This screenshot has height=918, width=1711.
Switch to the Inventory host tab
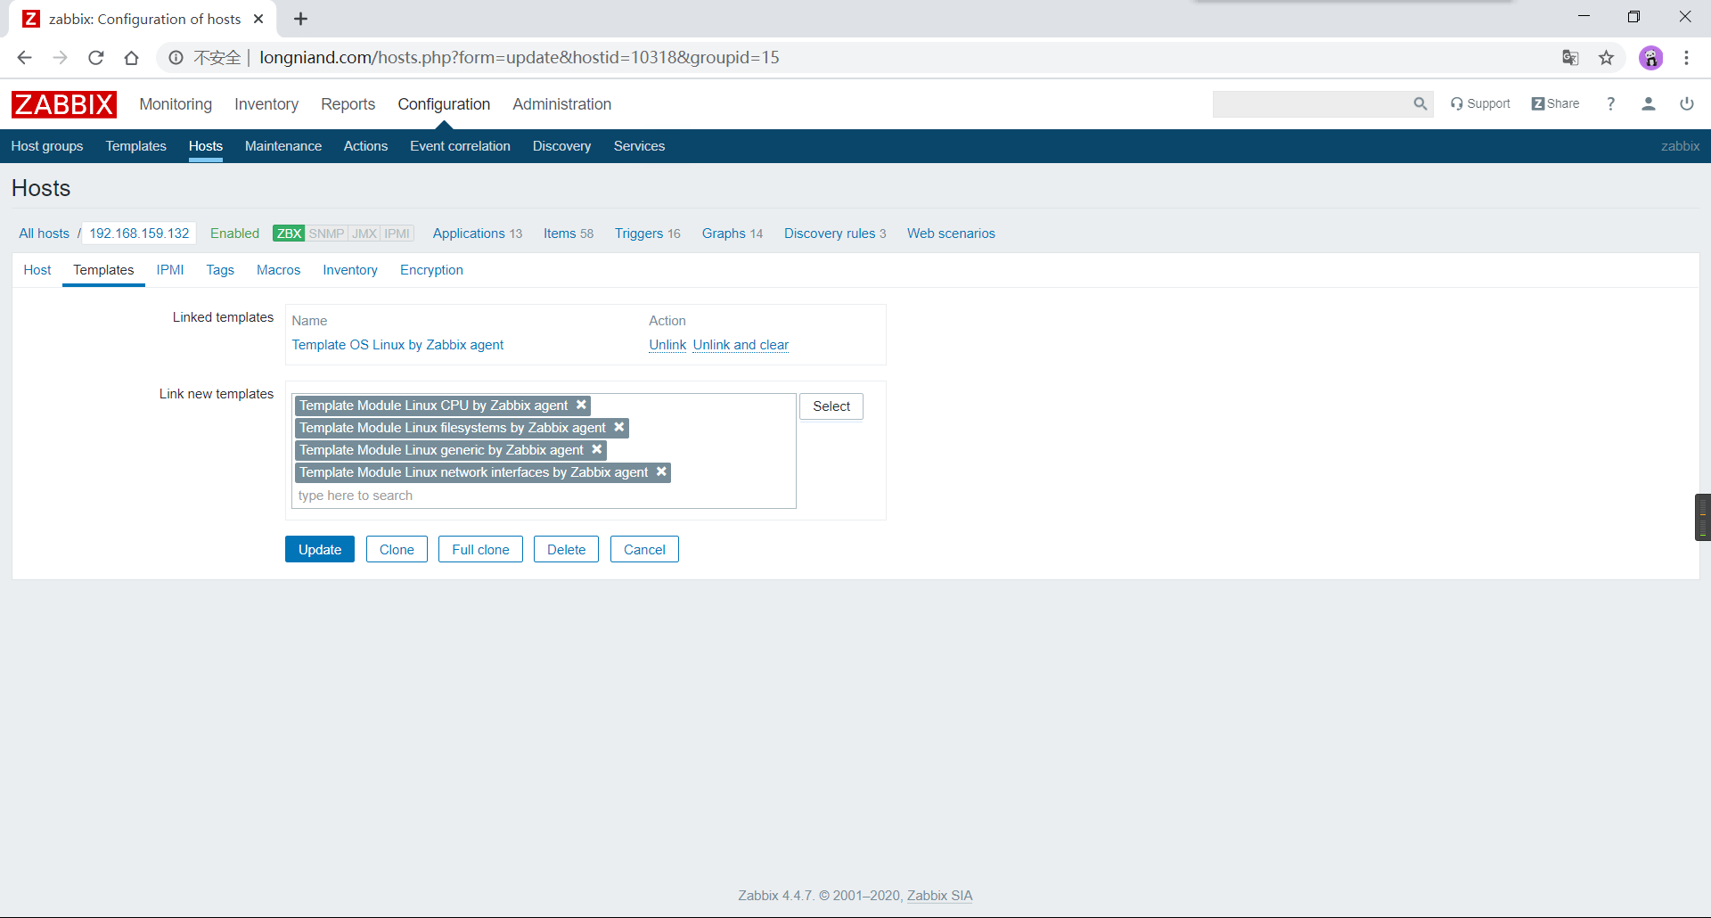pyautogui.click(x=350, y=270)
